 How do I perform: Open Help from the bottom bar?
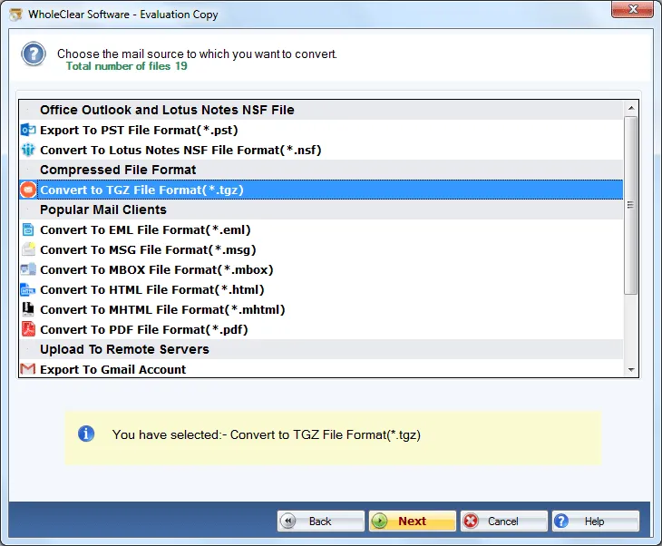595,522
